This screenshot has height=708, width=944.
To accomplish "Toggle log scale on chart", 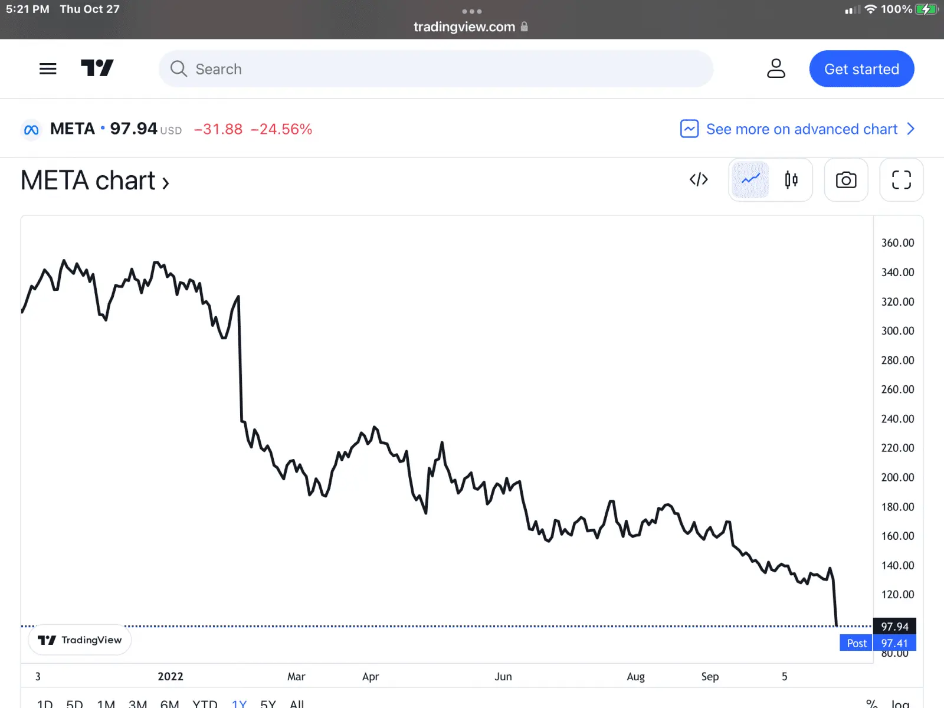I will pos(900,703).
